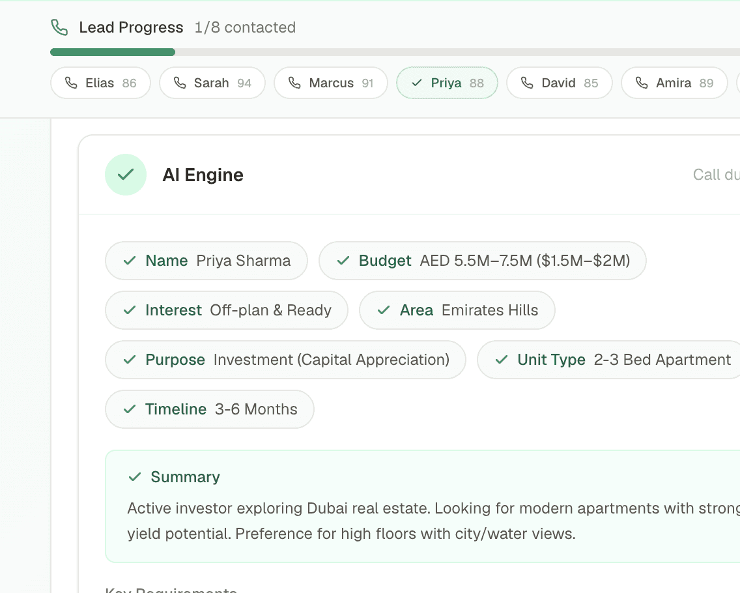Select the David lead tab
The image size is (740, 593).
559,83
